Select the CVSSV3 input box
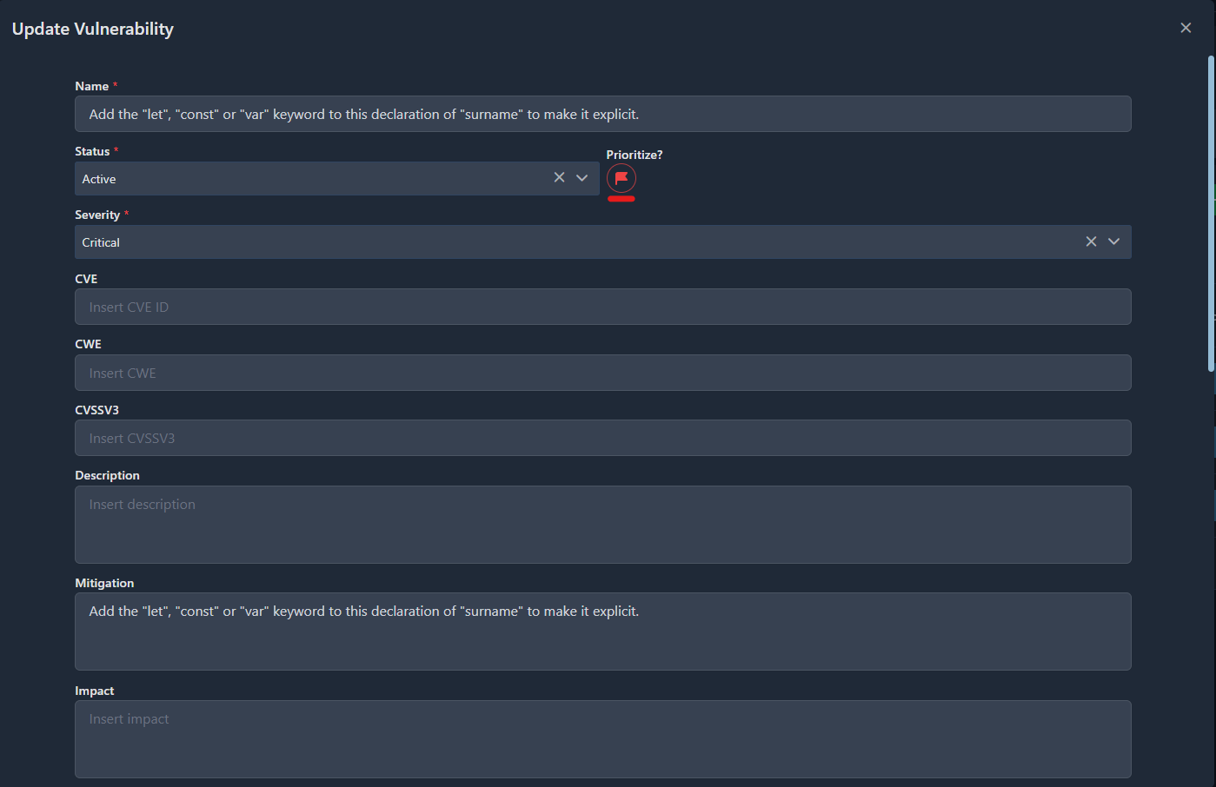Image resolution: width=1216 pixels, height=787 pixels. pos(602,438)
